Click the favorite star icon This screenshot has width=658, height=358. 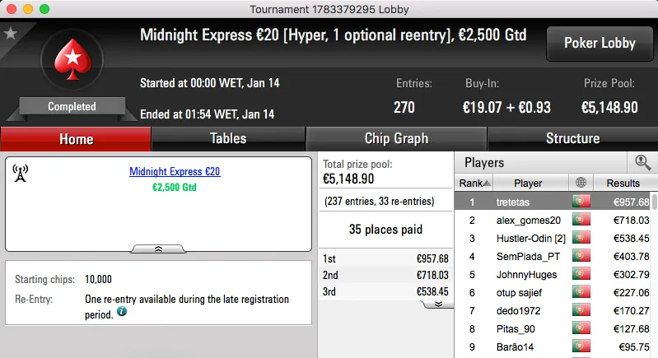coord(11,34)
